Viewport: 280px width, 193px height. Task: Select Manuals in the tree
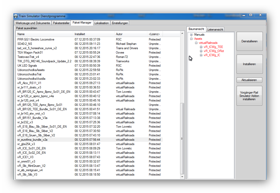[199, 35]
